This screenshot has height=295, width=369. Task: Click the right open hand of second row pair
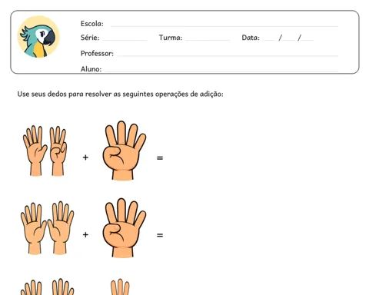[x=61, y=227]
